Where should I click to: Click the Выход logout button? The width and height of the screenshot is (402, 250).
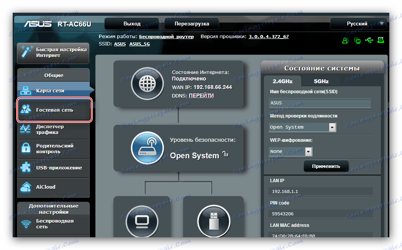point(132,23)
